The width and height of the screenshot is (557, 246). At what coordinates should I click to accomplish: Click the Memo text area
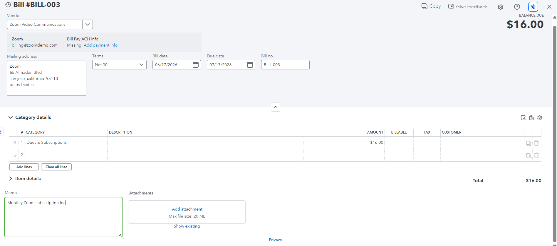click(x=63, y=217)
